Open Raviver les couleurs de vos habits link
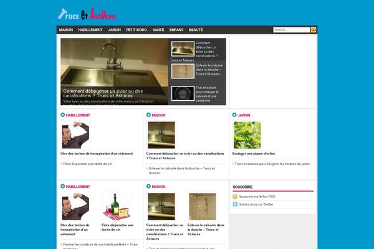The width and height of the screenshot is (374, 249). [100, 246]
